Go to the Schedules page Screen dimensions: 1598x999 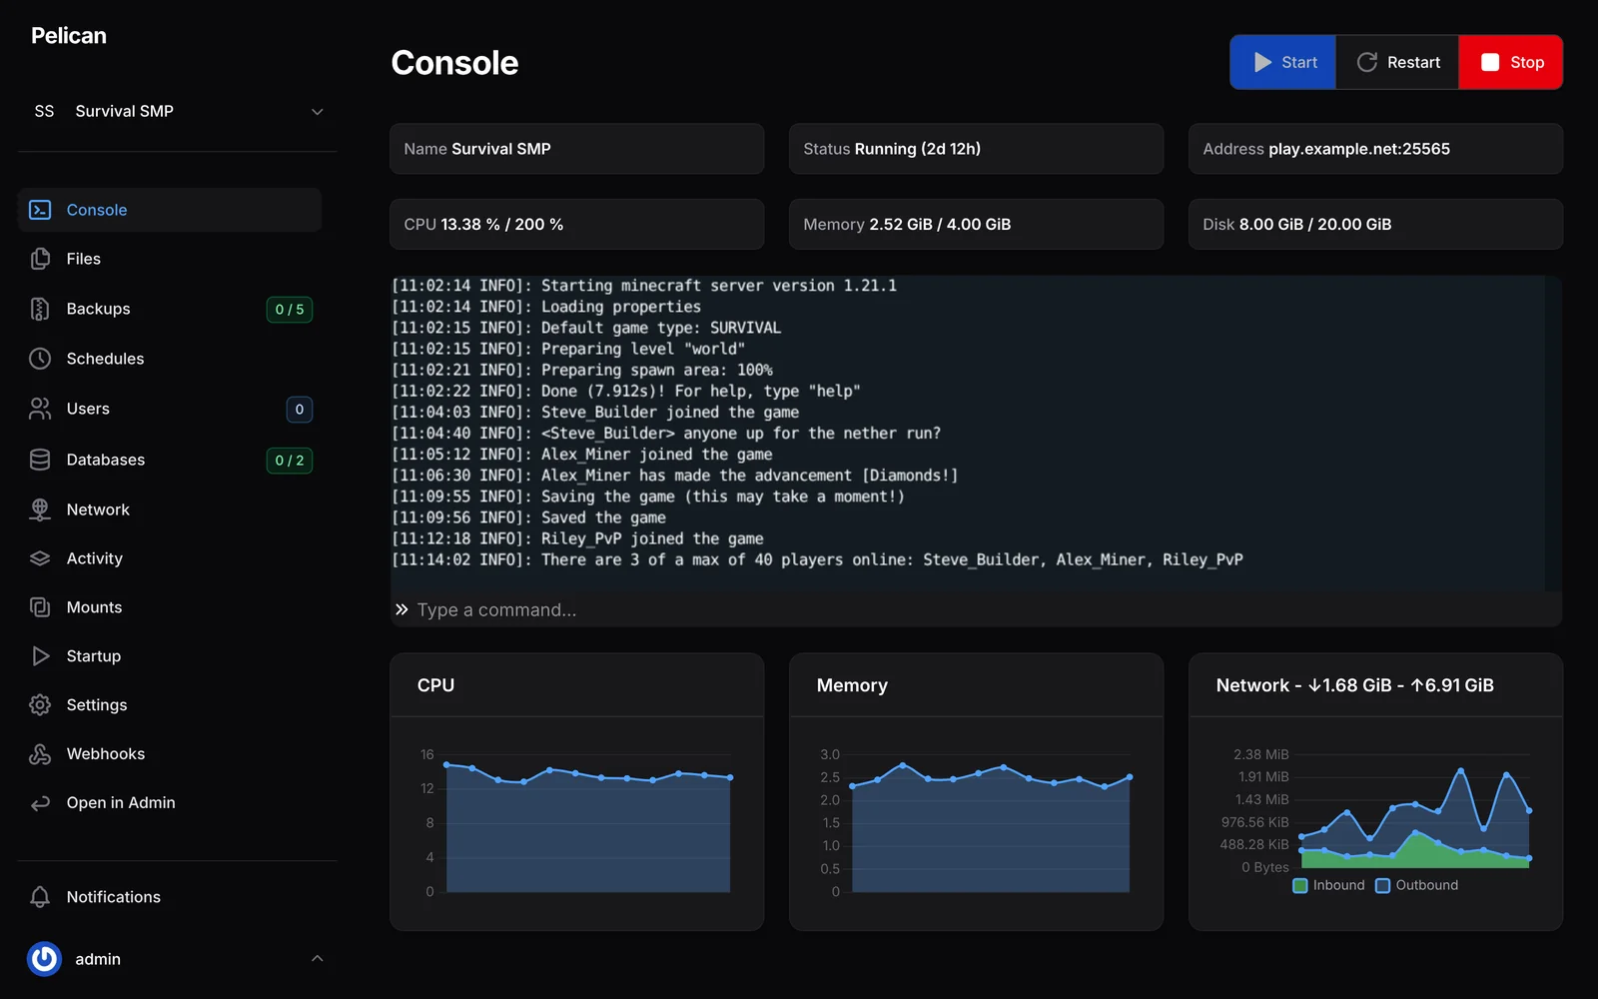(170, 359)
